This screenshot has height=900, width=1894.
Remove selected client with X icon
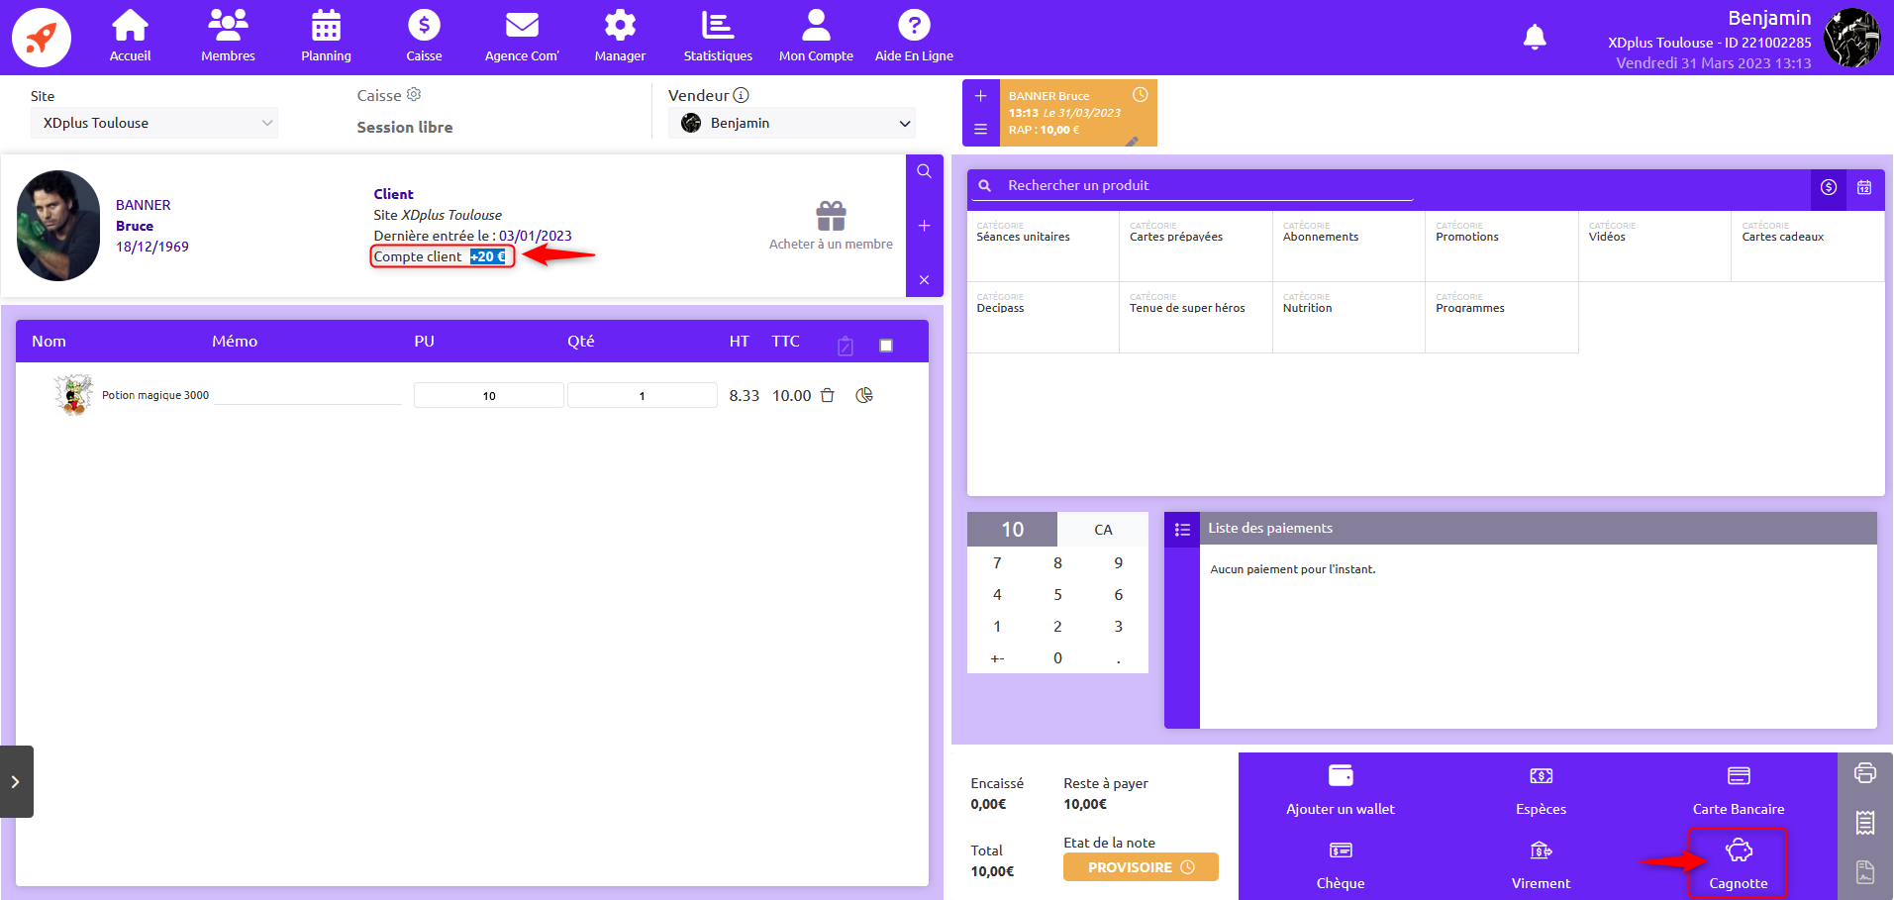click(x=924, y=280)
